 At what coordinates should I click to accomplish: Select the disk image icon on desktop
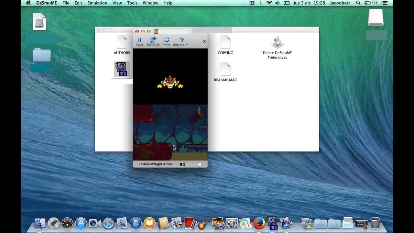tap(39, 21)
